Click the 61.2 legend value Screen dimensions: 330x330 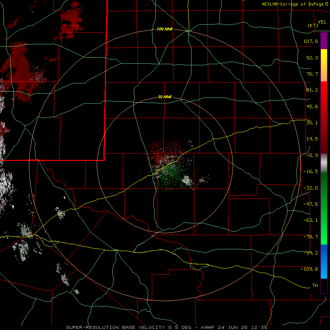click(x=312, y=90)
